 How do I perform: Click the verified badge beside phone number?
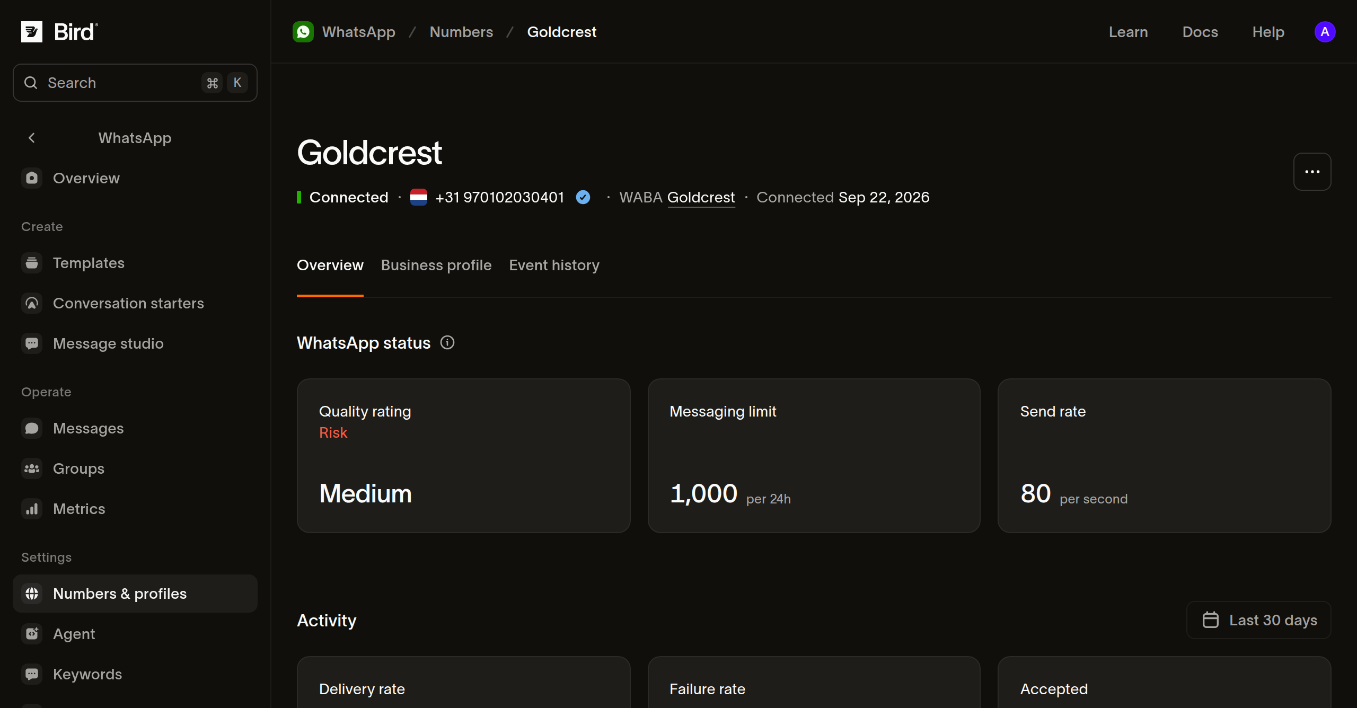click(583, 197)
